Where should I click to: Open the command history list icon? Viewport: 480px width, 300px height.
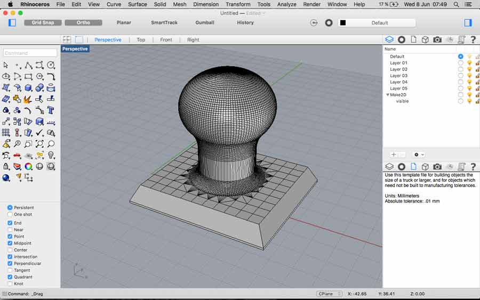pos(4,294)
